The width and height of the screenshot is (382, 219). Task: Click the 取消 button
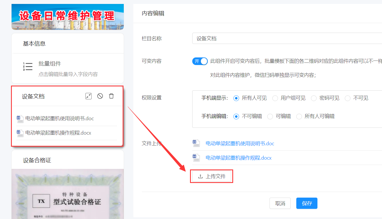pyautogui.click(x=280, y=203)
